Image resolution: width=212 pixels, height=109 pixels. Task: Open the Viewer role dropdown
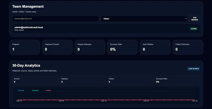pos(144,19)
